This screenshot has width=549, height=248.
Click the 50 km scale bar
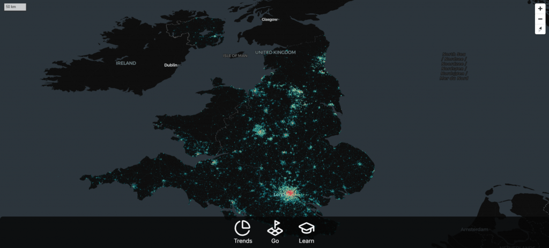click(x=15, y=7)
